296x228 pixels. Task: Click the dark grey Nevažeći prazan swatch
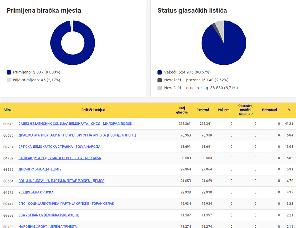pos(160,80)
